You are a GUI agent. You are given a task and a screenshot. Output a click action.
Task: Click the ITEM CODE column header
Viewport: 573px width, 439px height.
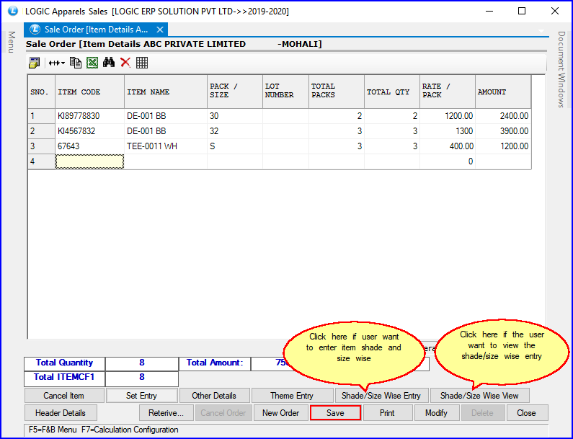pos(89,92)
